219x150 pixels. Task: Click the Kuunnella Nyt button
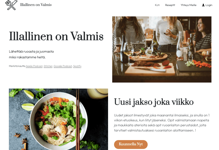pos(131,145)
